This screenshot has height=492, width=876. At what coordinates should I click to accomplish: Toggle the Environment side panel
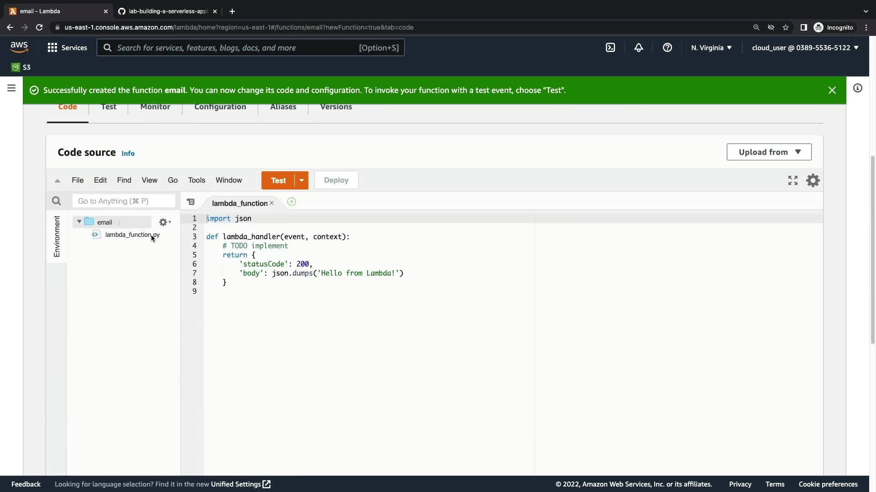pyautogui.click(x=57, y=236)
